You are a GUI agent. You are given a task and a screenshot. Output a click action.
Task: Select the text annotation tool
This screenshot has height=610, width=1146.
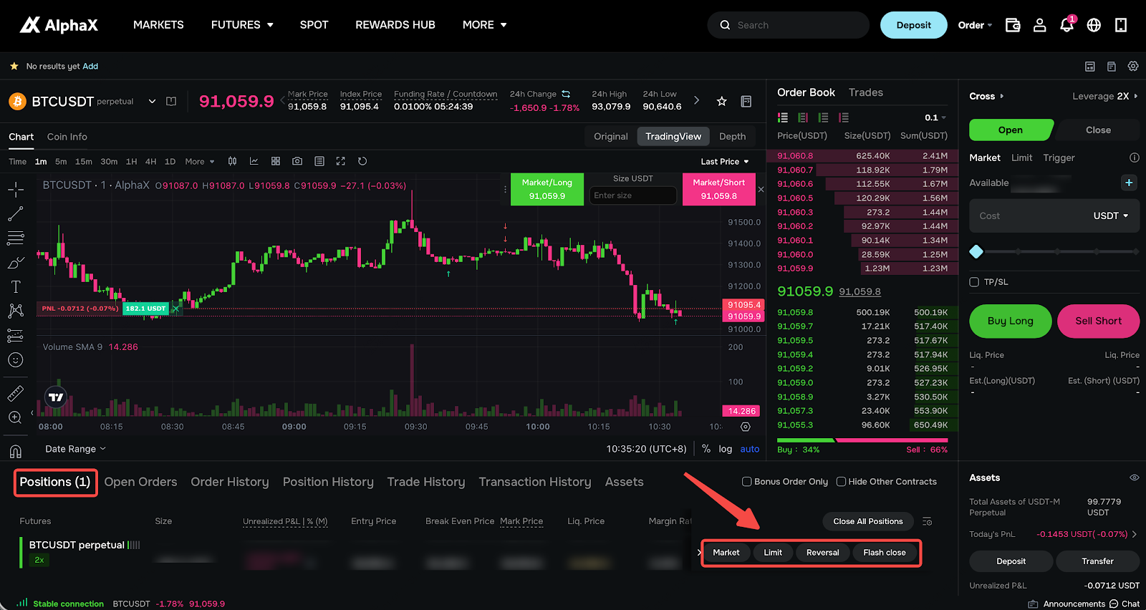click(x=16, y=287)
